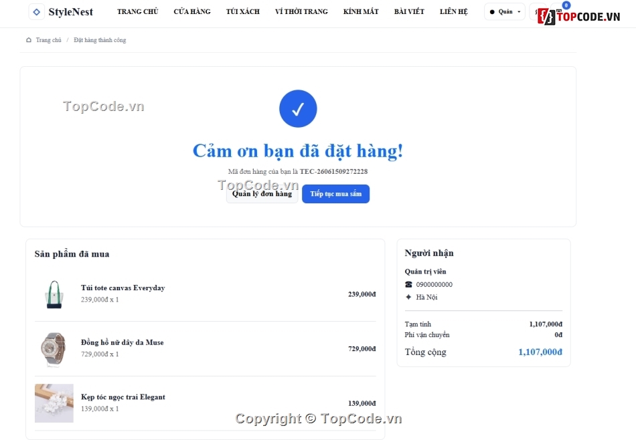
Task: Go to VÍ THỜI TRANG category
Action: click(301, 12)
